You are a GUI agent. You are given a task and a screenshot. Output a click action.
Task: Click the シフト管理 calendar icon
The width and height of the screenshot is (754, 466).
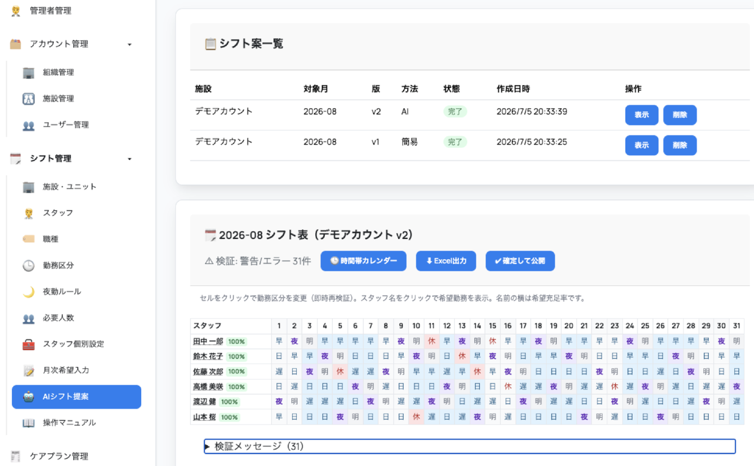pyautogui.click(x=16, y=159)
